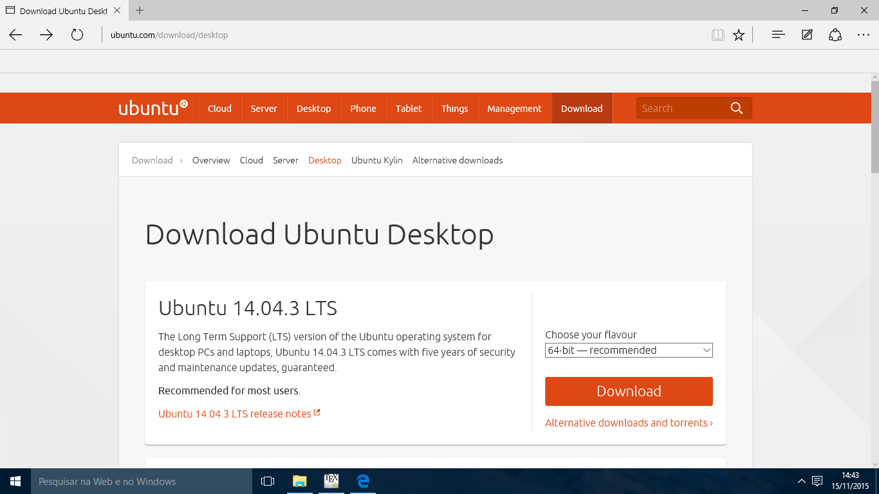Open the Management navigation item
Screen dimensions: 879x494
[x=514, y=108]
